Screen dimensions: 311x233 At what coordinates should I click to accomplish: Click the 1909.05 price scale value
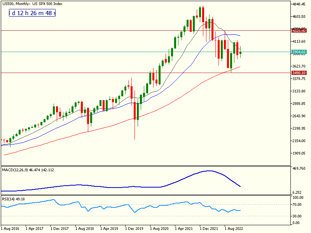coord(300,153)
